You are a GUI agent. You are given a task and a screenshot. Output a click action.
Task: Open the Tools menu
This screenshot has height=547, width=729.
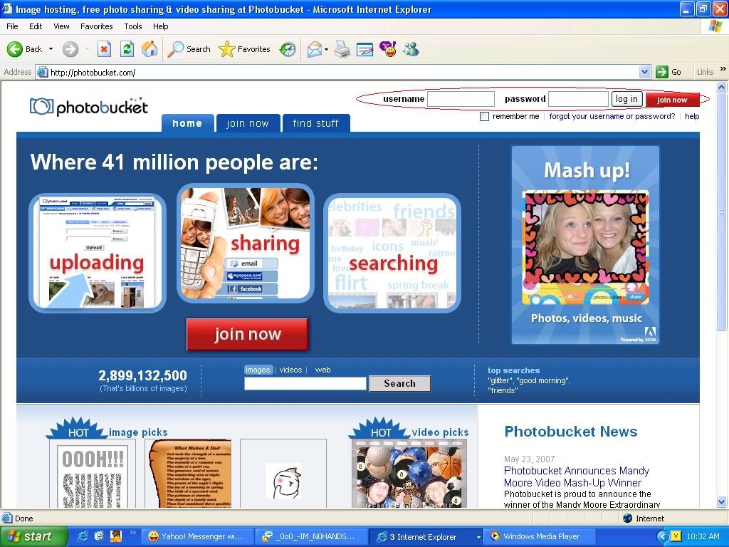coord(133,26)
